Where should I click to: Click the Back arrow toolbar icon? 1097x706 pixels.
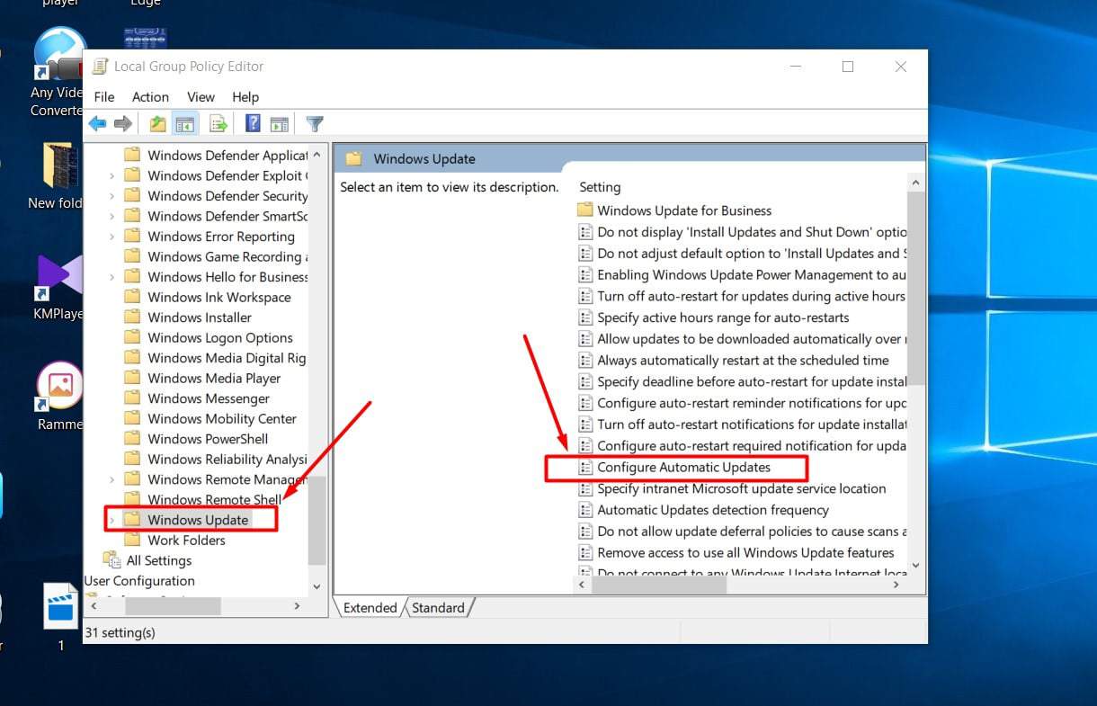coord(97,124)
